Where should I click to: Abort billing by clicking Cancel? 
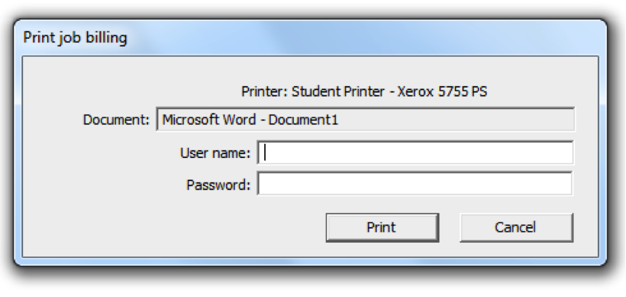(516, 227)
